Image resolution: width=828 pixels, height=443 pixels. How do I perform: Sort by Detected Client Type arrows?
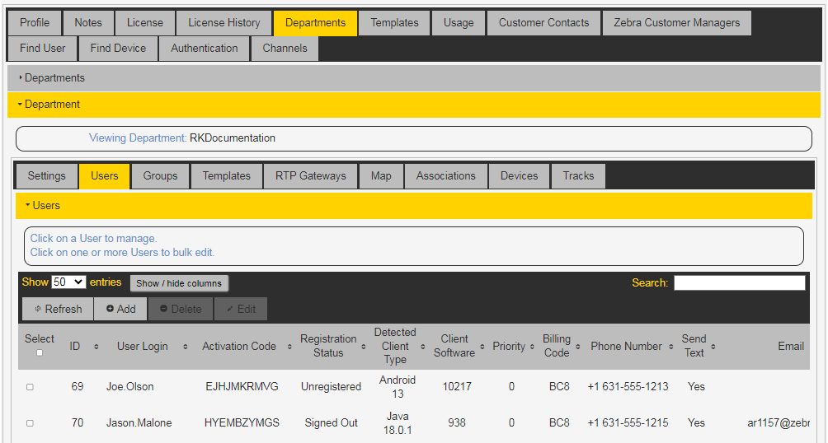click(422, 347)
